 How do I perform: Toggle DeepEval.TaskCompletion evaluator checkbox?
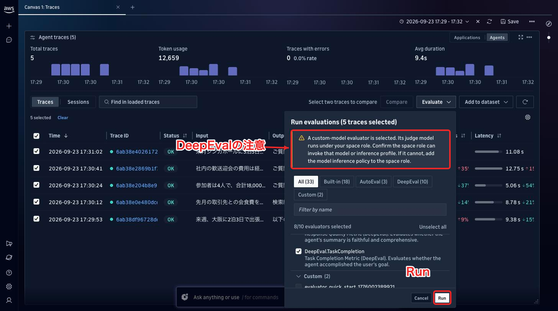pyautogui.click(x=299, y=251)
